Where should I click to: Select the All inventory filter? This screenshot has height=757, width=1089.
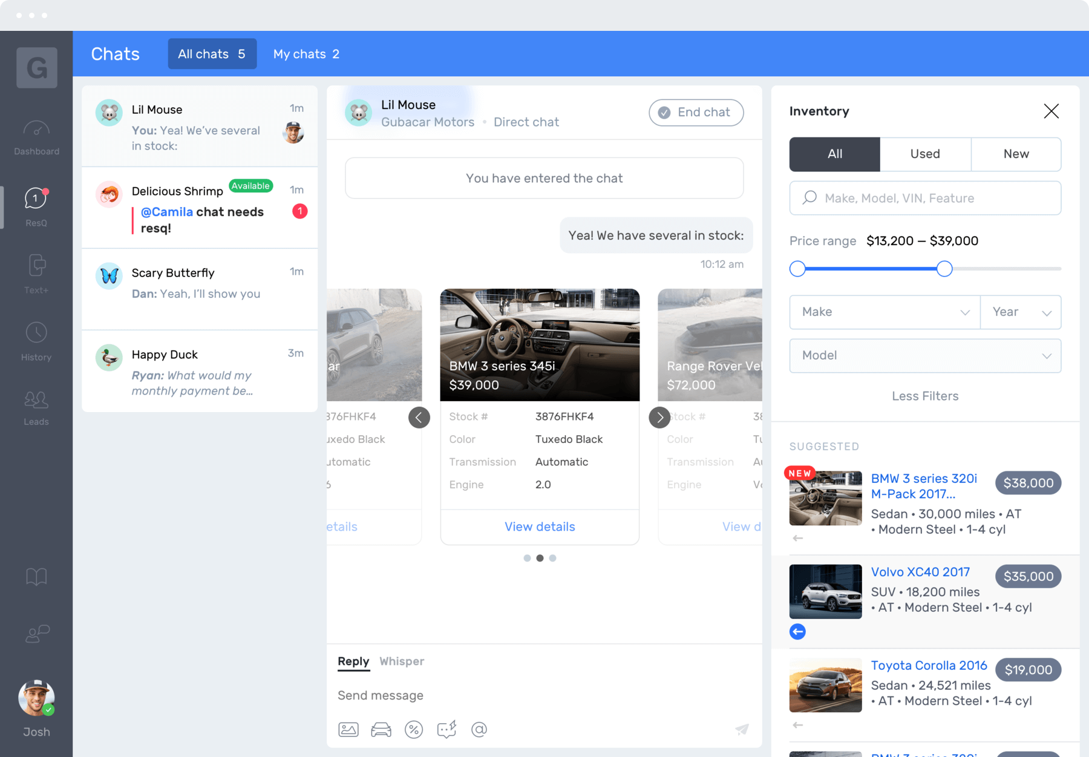834,154
